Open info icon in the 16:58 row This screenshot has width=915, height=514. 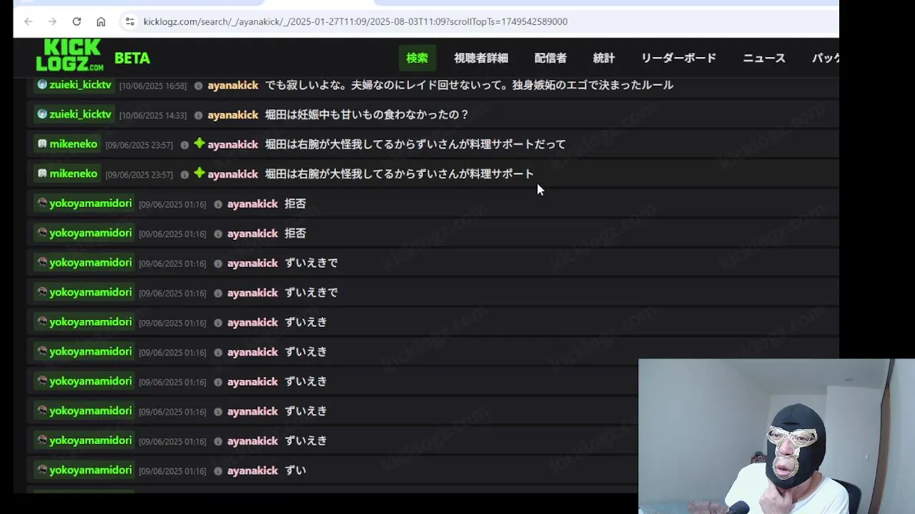click(x=198, y=86)
